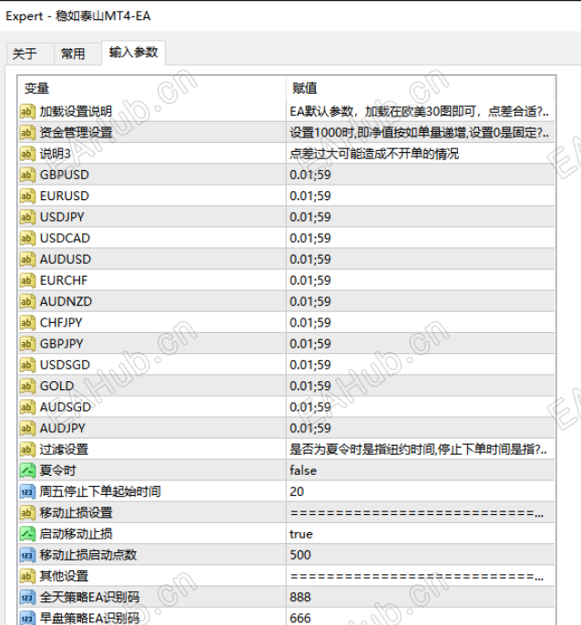The width and height of the screenshot is (581, 625).
Task: Select the GBPJPY variable name
Action: coord(61,344)
